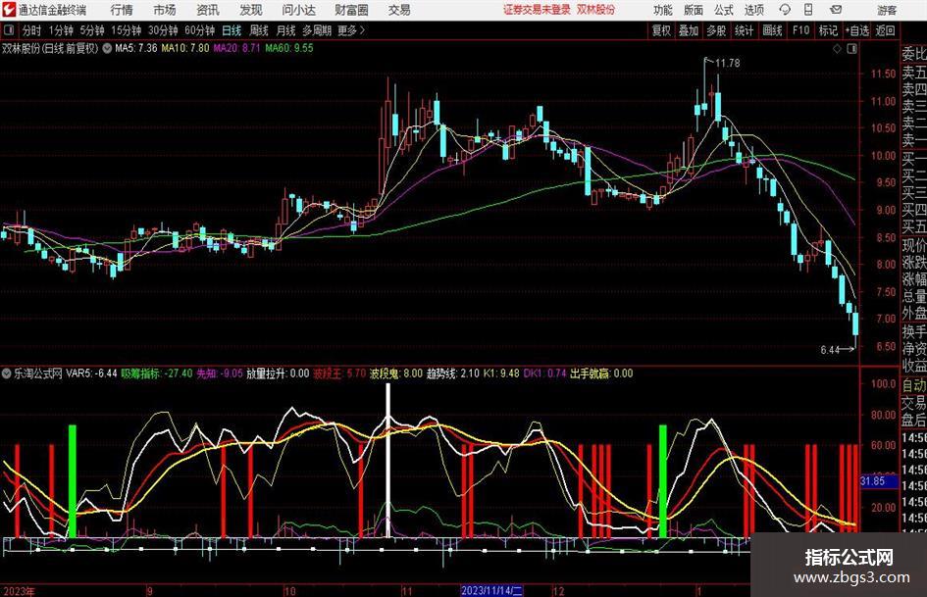
Task: Click the 趋势线: 2.10 label
Action: [x=453, y=373]
